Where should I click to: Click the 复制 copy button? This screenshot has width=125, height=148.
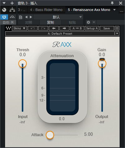coord(50,22)
